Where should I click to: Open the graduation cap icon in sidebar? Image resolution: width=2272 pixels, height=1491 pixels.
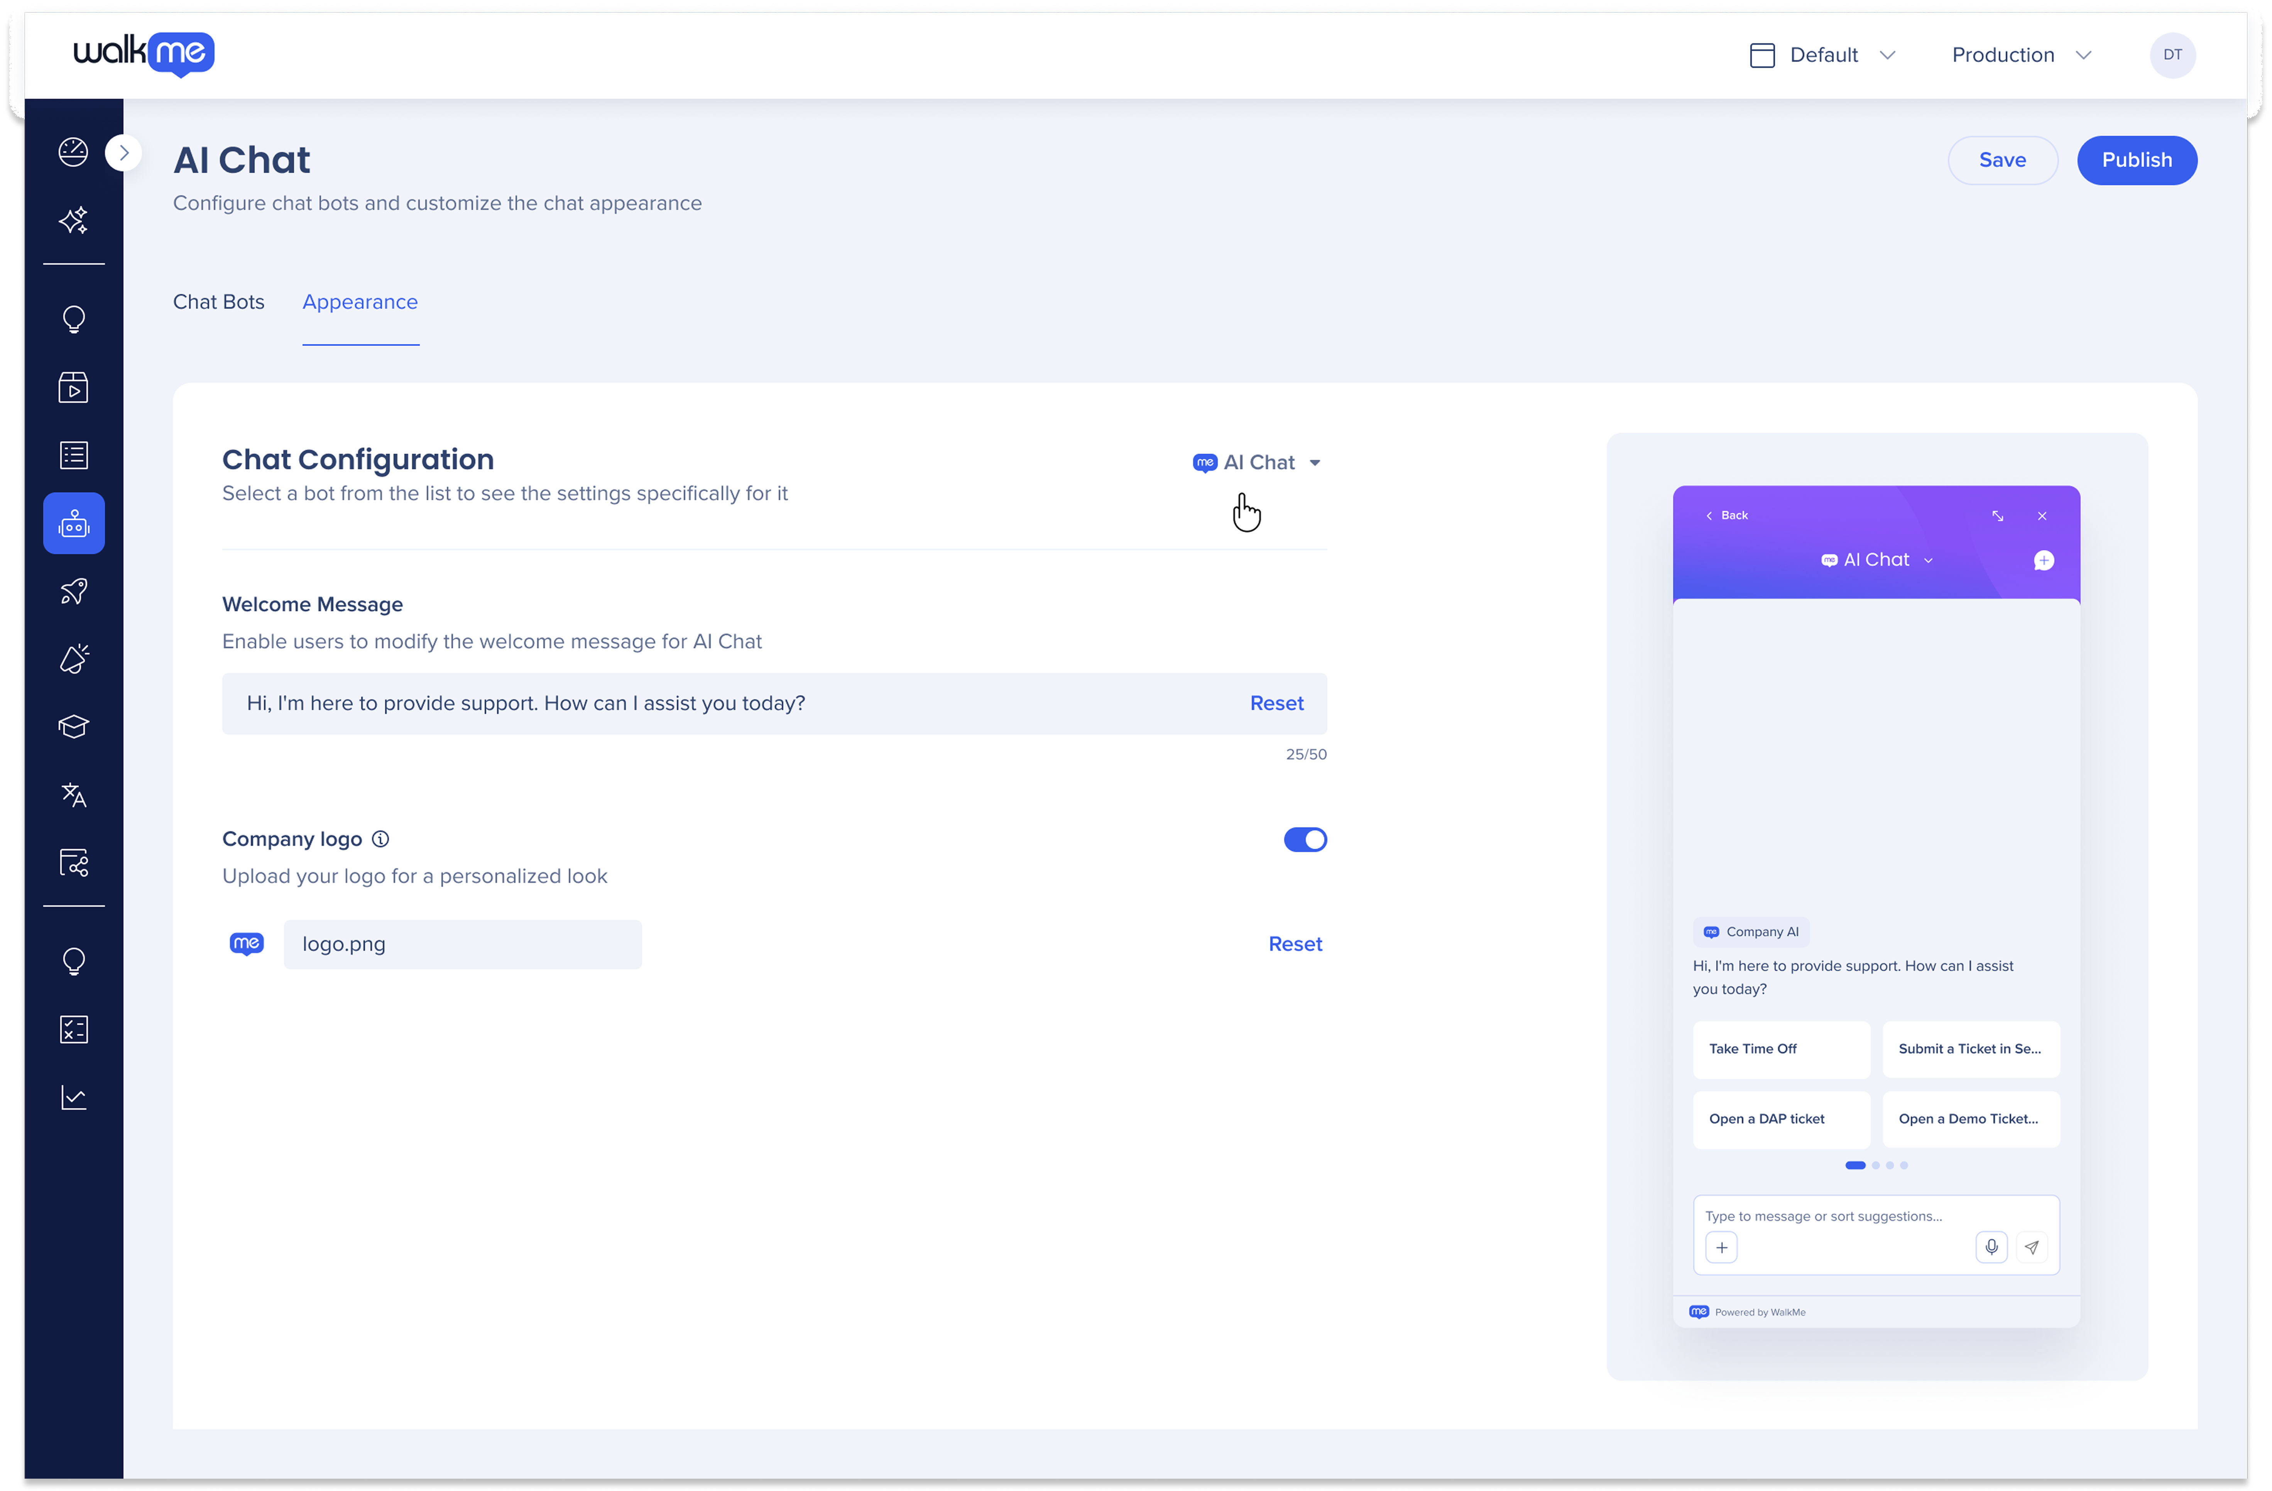[73, 727]
